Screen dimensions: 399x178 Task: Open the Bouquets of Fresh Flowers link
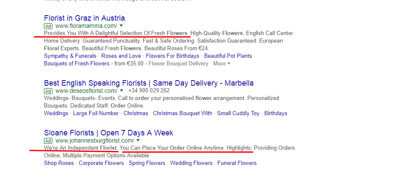tap(76, 64)
